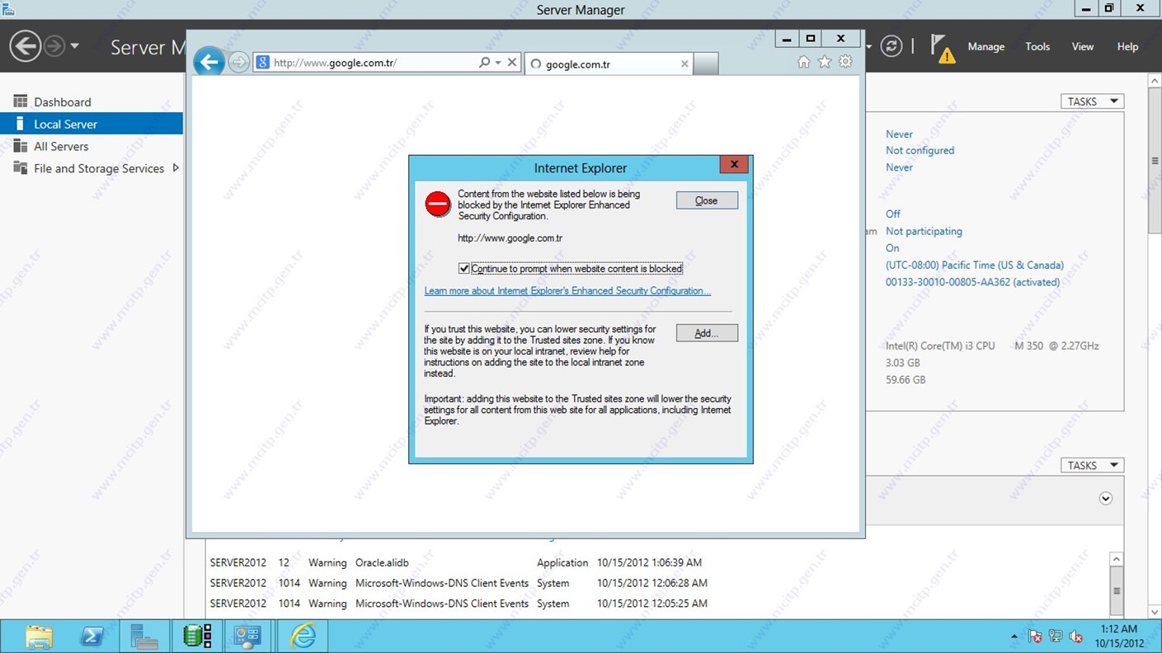Close the google.com.tr tab
This screenshot has width=1162, height=653.
[x=684, y=63]
